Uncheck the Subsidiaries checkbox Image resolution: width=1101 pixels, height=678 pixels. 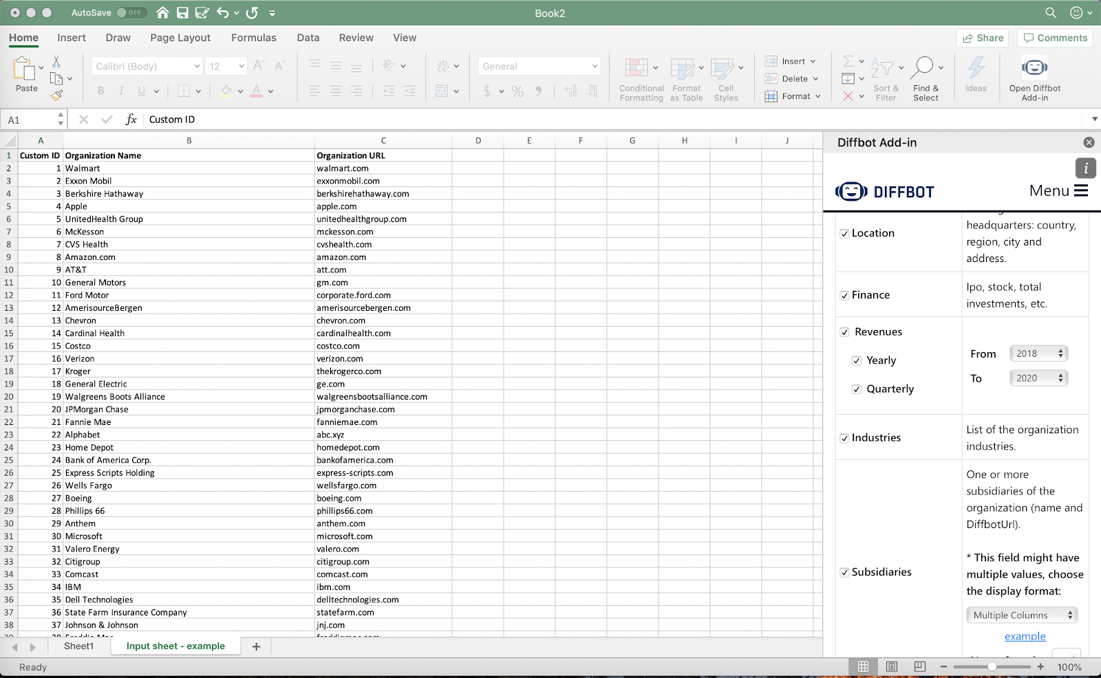pyautogui.click(x=844, y=572)
